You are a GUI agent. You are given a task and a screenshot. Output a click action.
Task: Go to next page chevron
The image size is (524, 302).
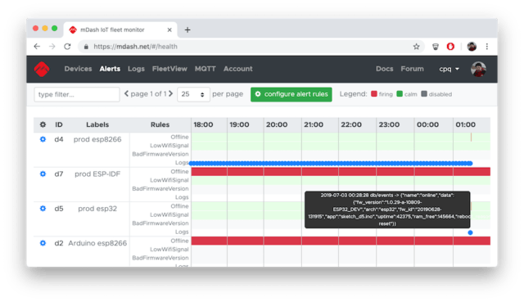[171, 94]
